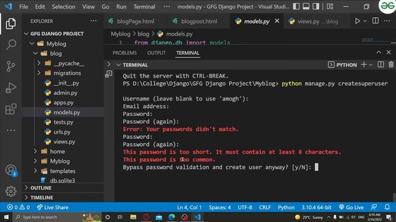Screen dimensions: 396x222
Task: Close the bottom panel
Action: coord(389,52)
